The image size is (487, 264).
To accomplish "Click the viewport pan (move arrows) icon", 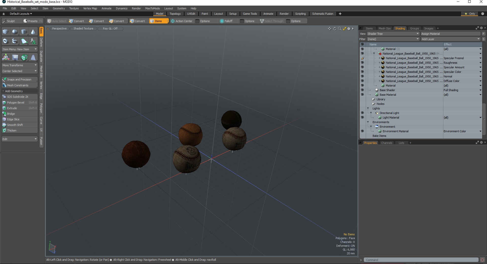I will click(329, 29).
